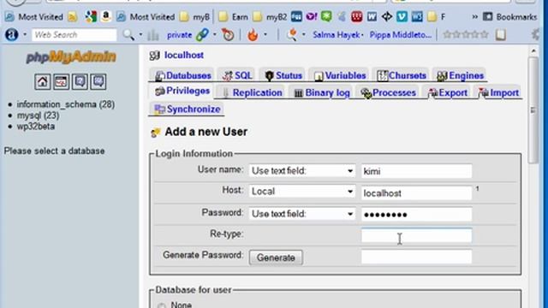The height and width of the screenshot is (308, 548).
Task: Open Host type dropdown set to Local
Action: pyautogui.click(x=302, y=192)
